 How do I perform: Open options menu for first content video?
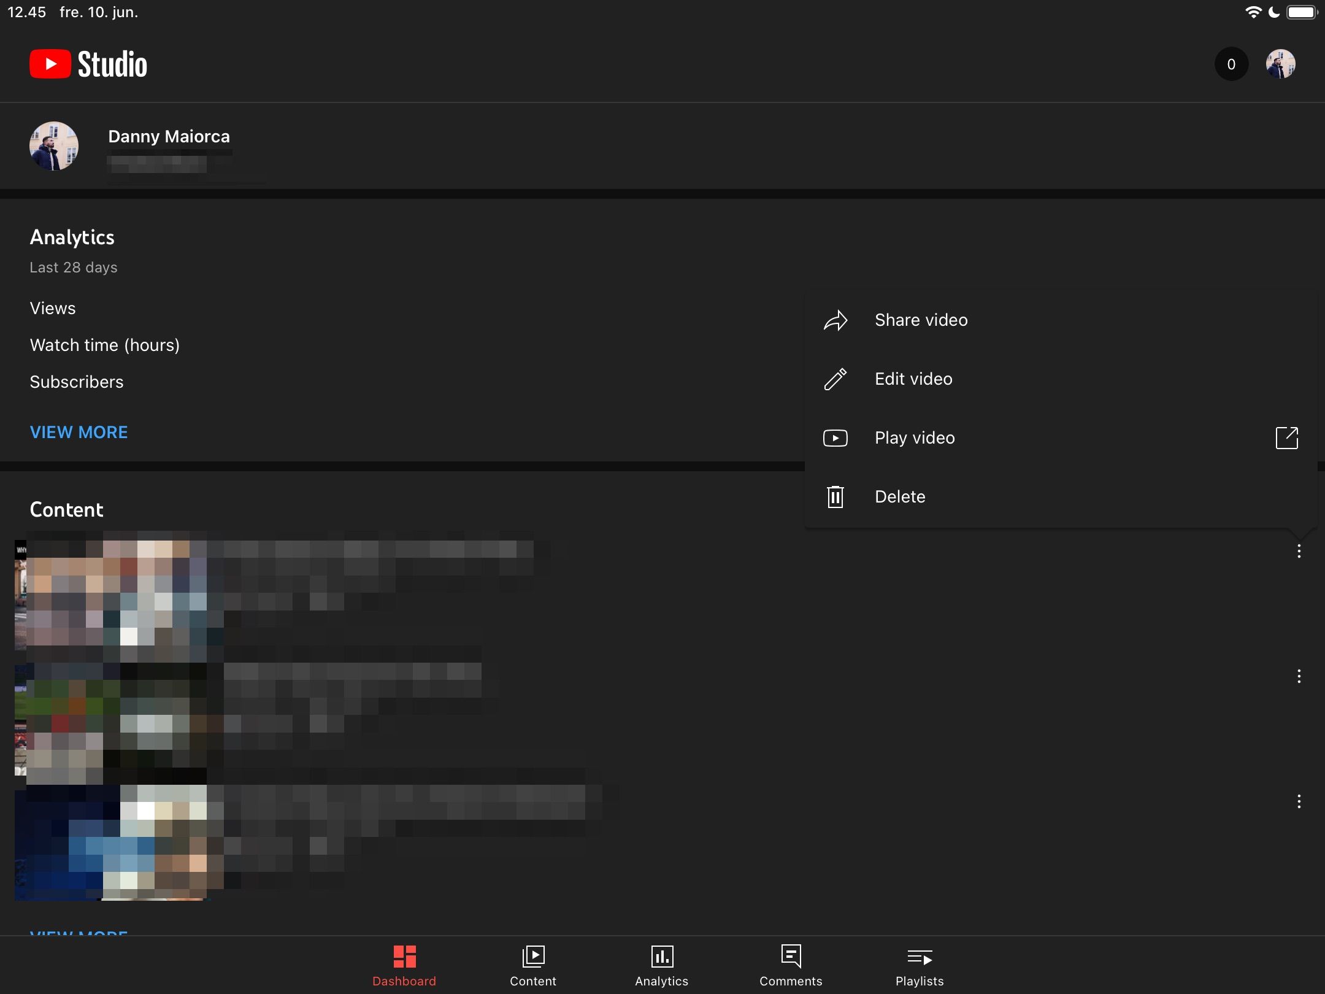[x=1299, y=551]
